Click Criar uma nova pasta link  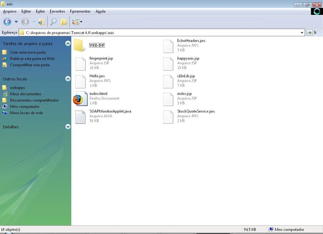(x=28, y=52)
